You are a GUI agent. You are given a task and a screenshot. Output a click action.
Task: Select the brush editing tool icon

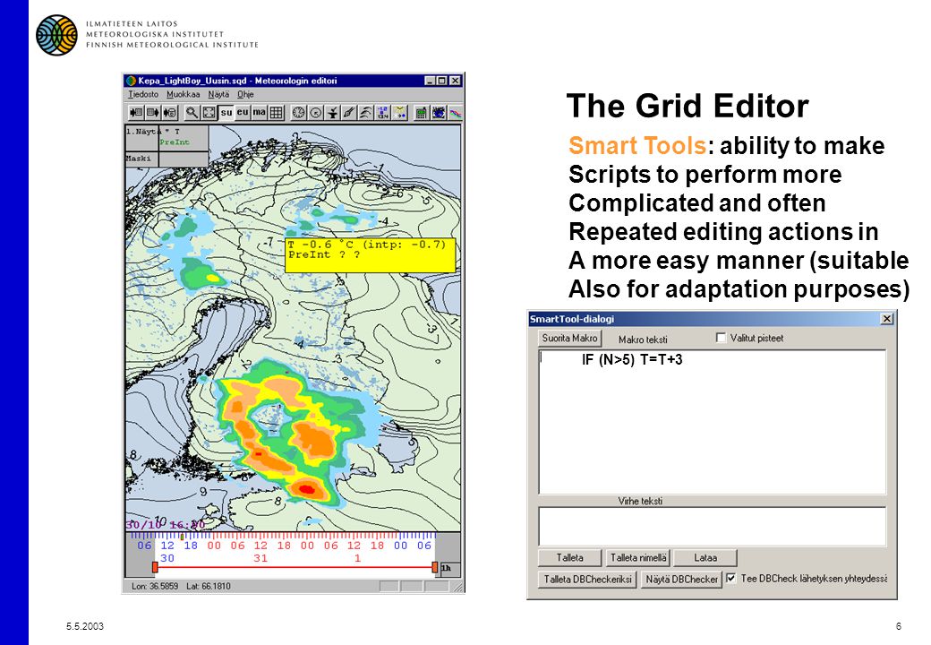coord(349,112)
